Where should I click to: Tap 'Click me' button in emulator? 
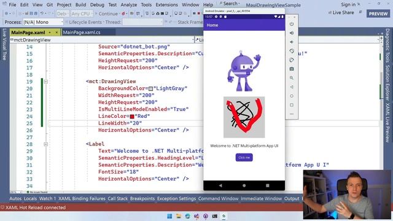tap(244, 157)
